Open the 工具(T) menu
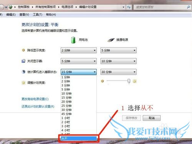This screenshot has width=192, height=144. 38,15
